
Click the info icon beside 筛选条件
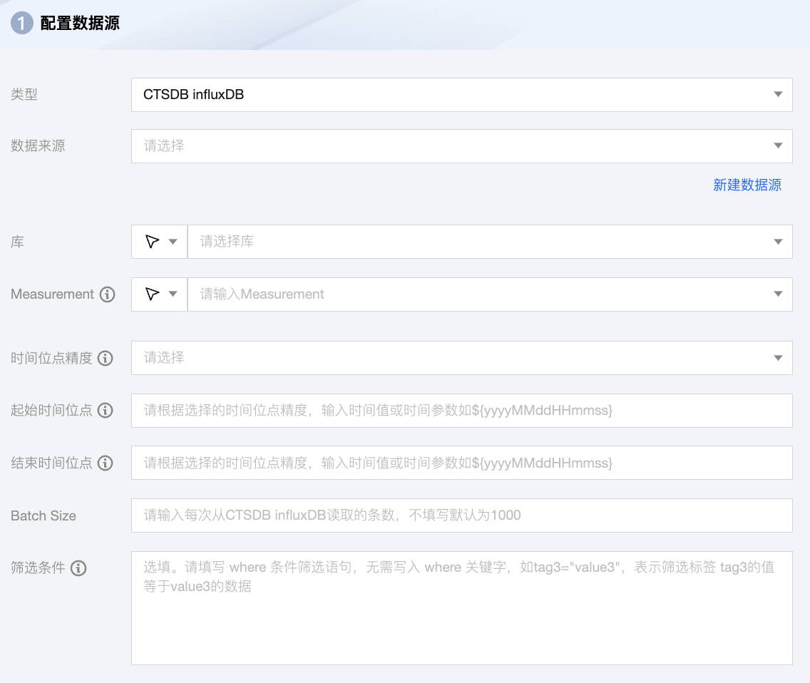(x=78, y=568)
